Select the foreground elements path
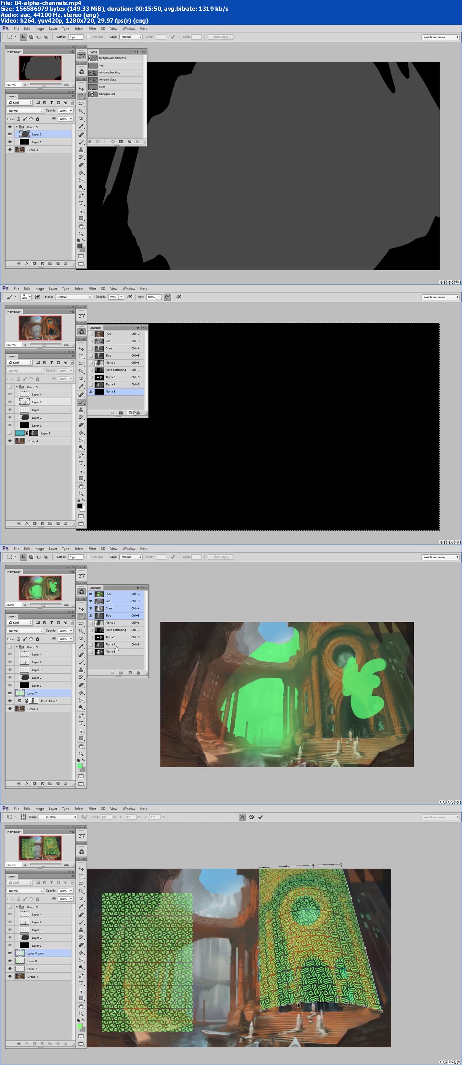Viewport: 462px width, 1065px height. [115, 58]
